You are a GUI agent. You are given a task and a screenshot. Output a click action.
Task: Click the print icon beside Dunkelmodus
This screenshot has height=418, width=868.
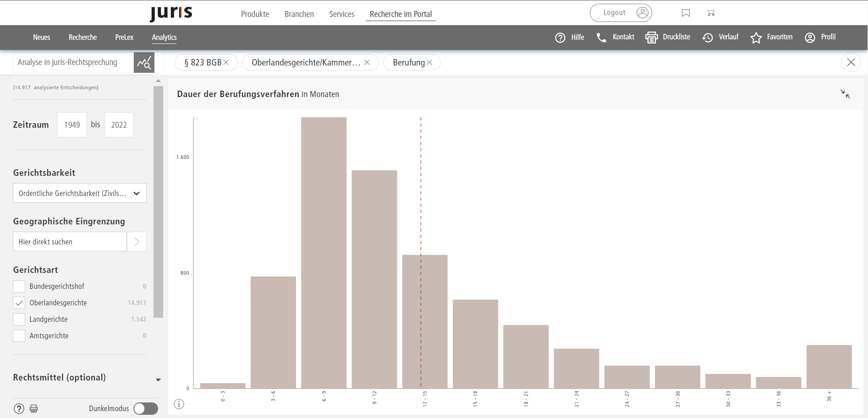coord(34,408)
